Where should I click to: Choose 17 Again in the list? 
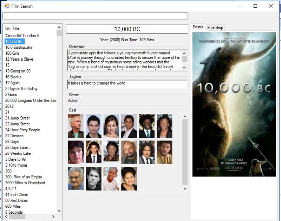point(12,83)
